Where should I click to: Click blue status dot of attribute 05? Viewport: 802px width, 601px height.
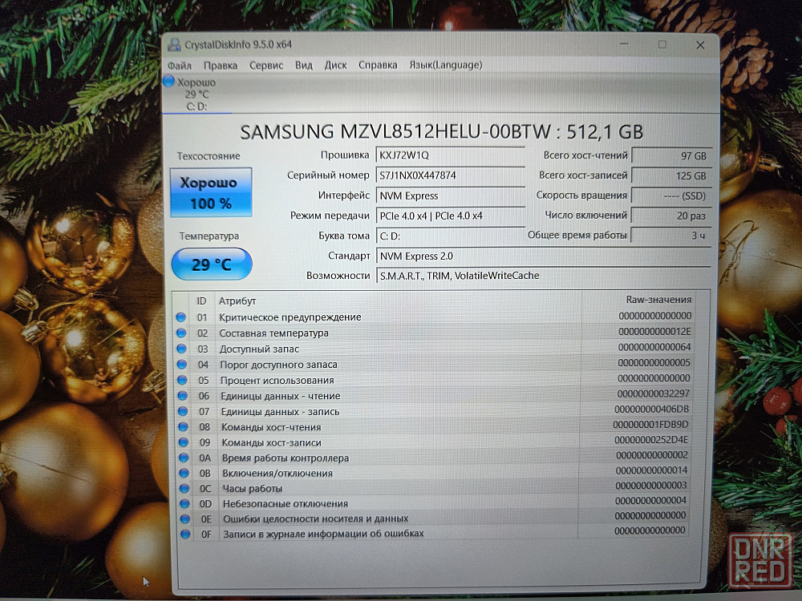(182, 380)
